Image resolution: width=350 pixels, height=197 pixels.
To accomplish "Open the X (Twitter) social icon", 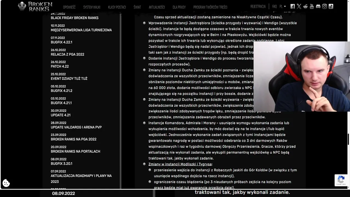I will tap(299, 7).
